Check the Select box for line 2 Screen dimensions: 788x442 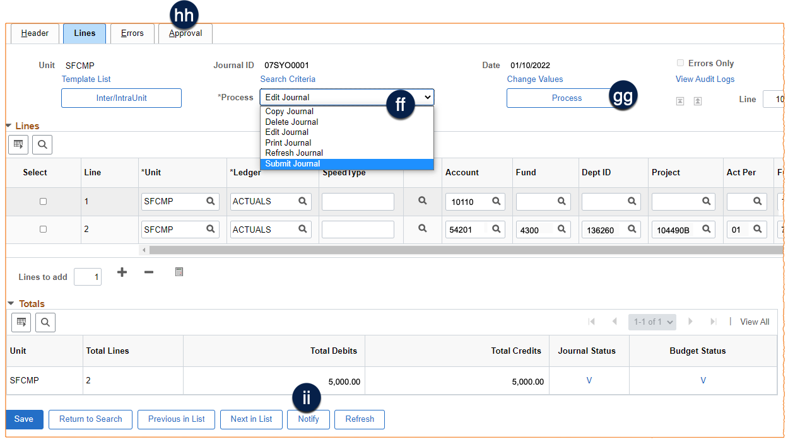coord(43,229)
